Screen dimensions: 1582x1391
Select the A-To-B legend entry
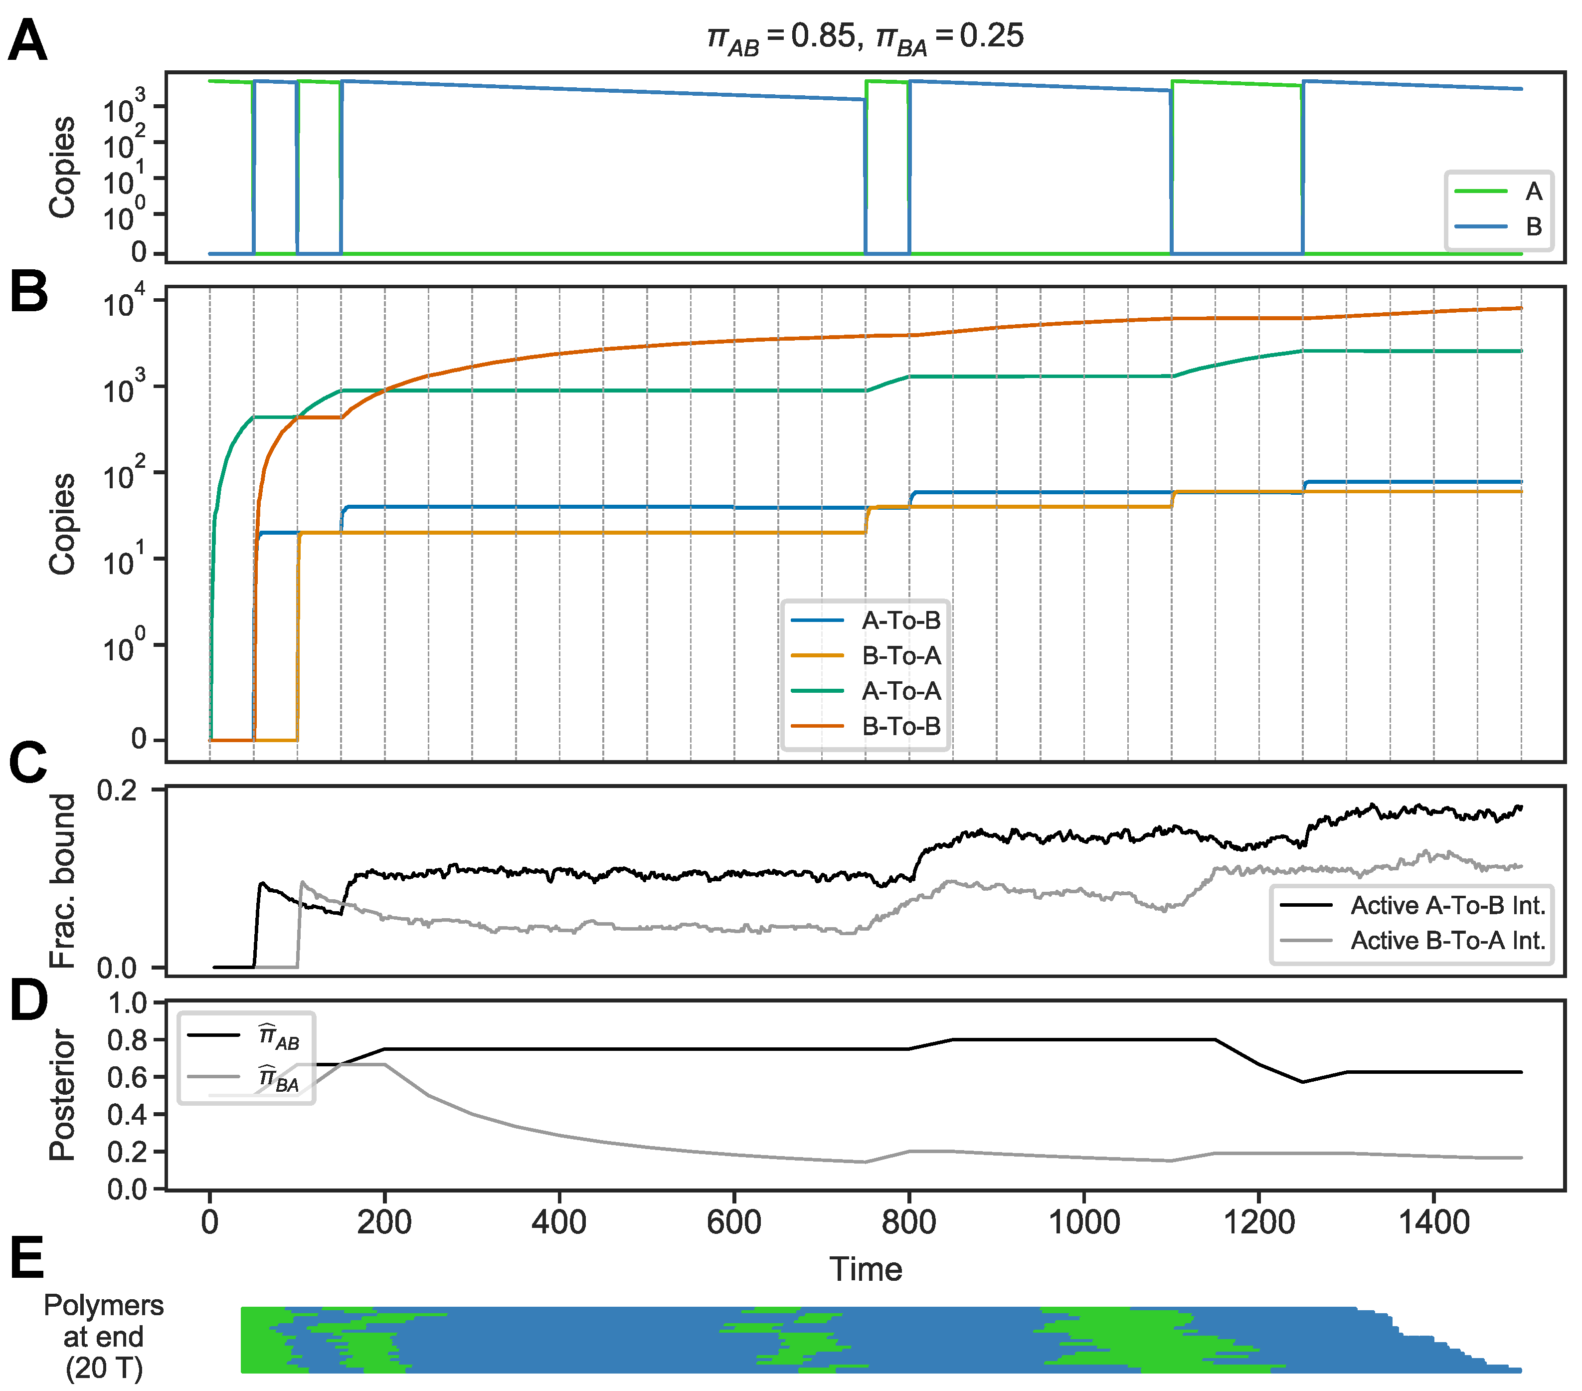[x=901, y=621]
